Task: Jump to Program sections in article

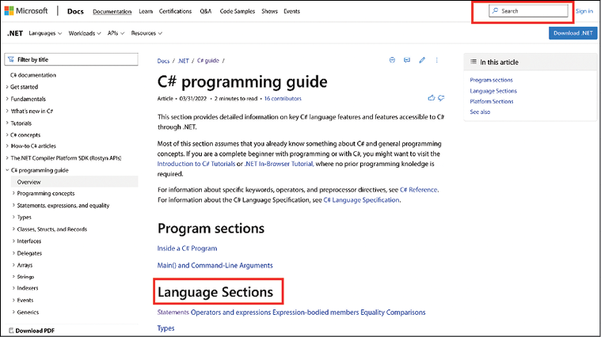Action: click(492, 80)
